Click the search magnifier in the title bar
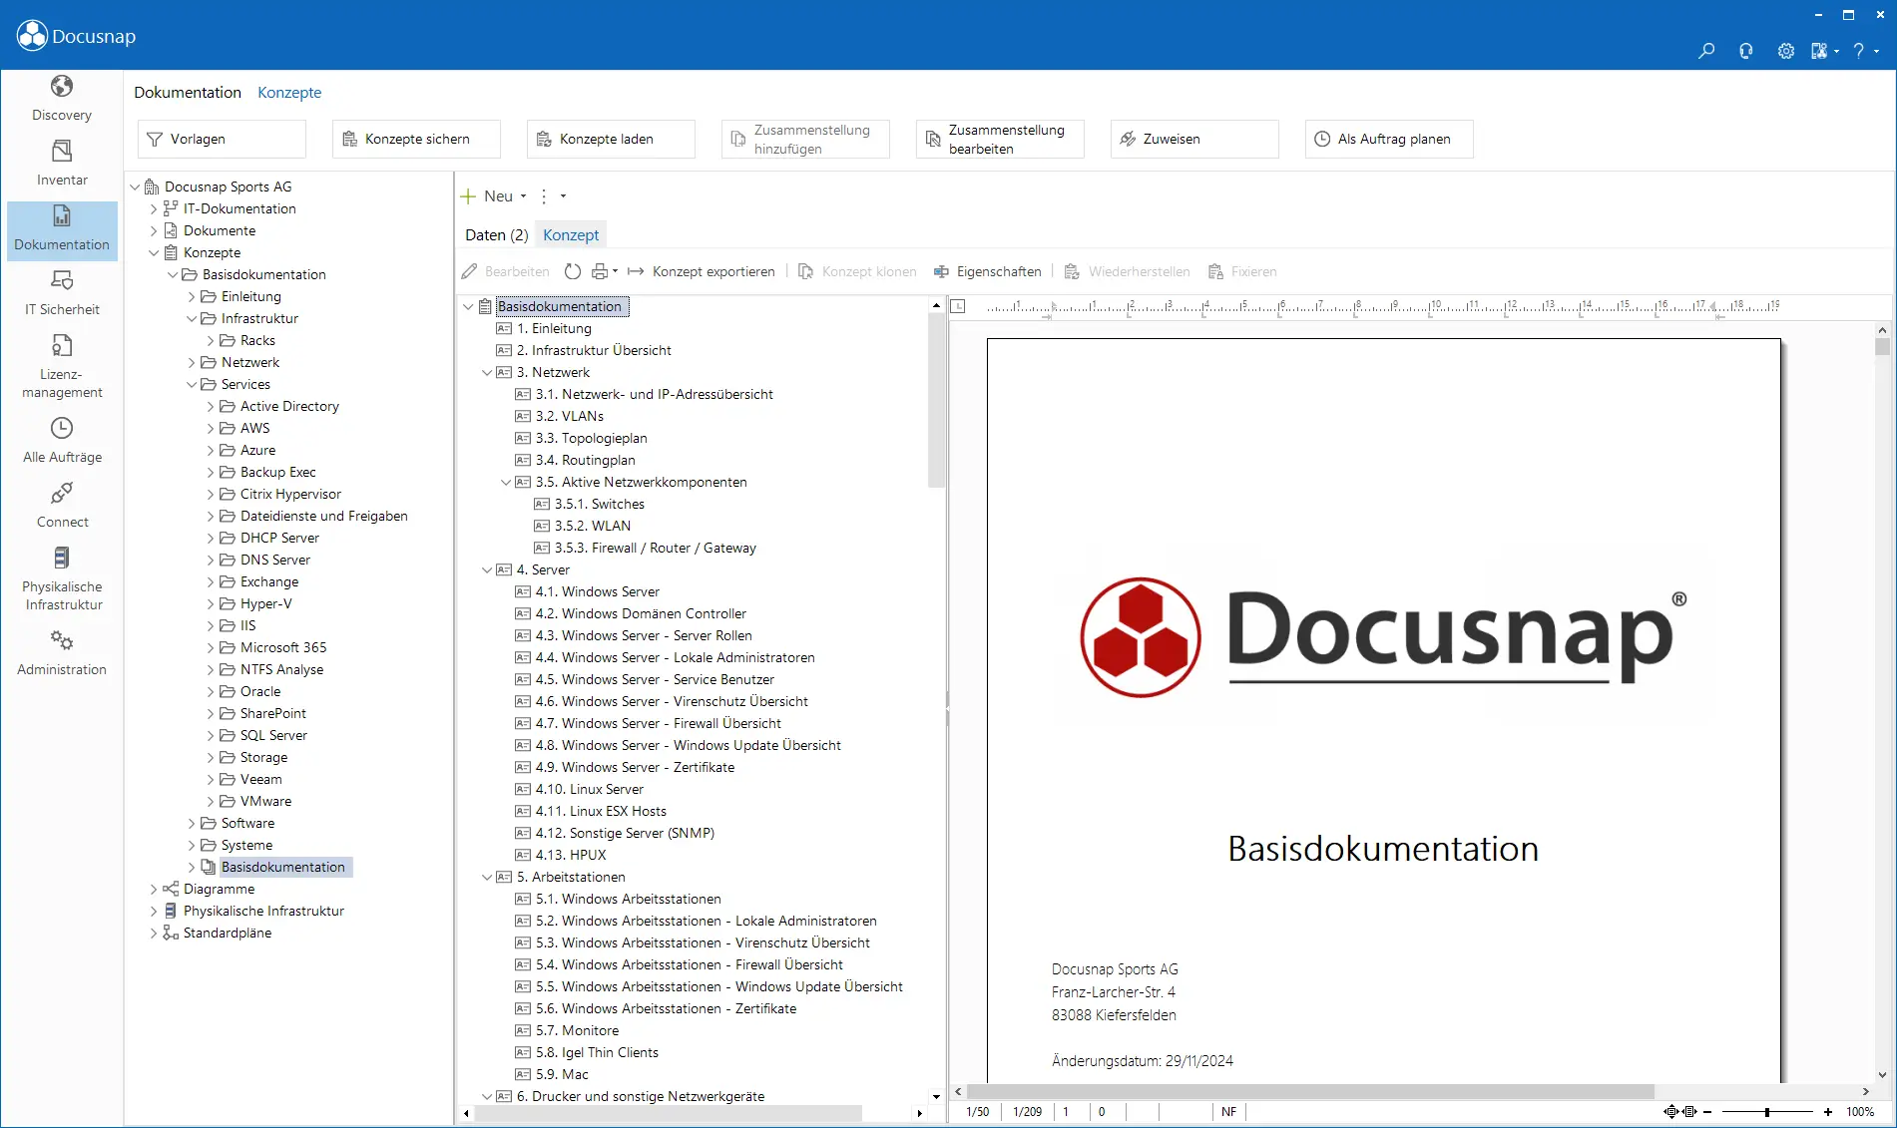 click(x=1706, y=51)
